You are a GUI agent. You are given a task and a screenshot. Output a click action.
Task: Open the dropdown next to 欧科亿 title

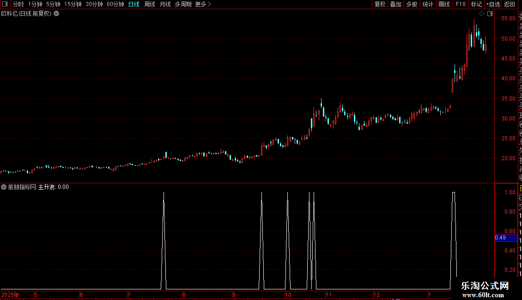tap(57, 14)
